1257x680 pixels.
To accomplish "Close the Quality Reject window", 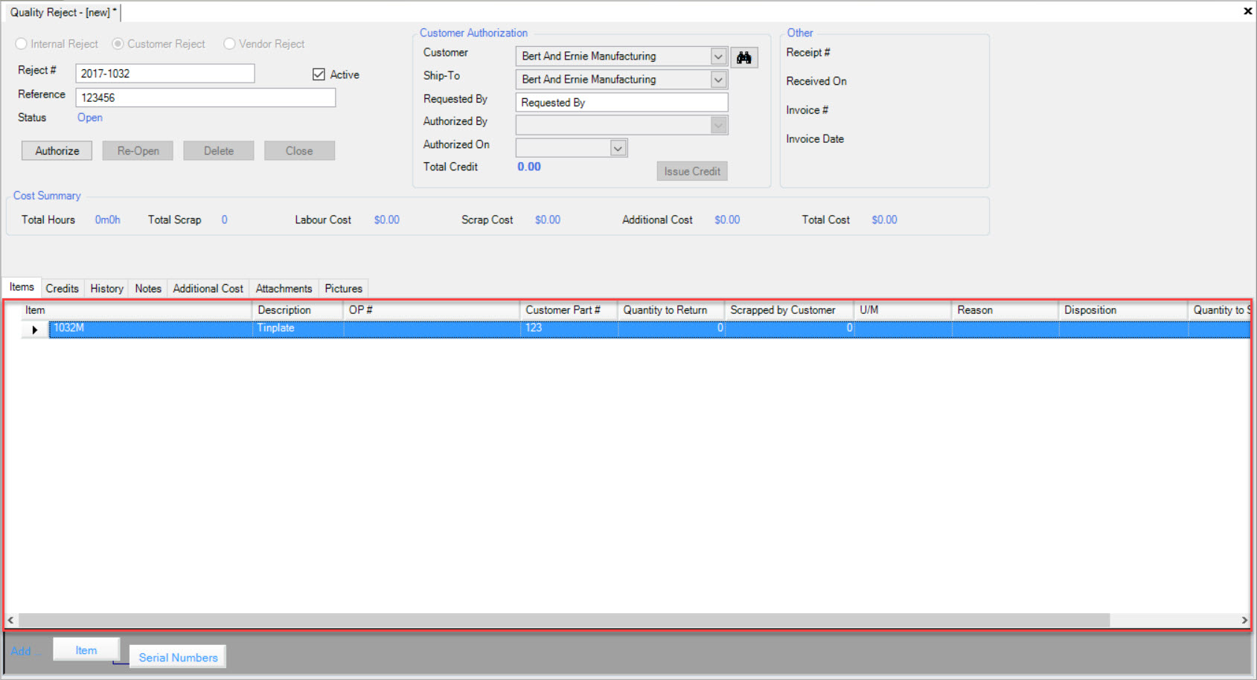I will 1247,11.
